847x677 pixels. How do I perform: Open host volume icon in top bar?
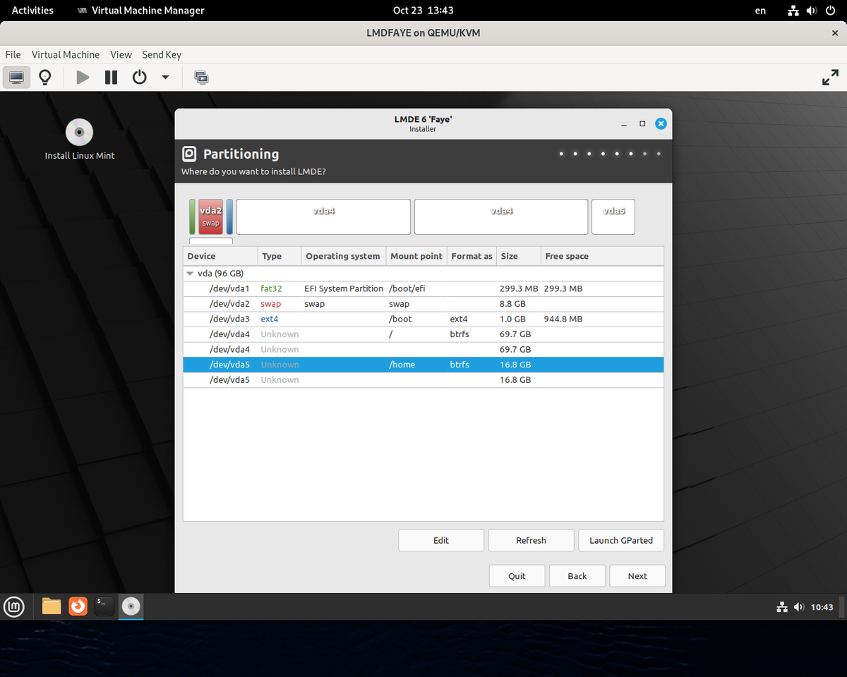pos(812,11)
